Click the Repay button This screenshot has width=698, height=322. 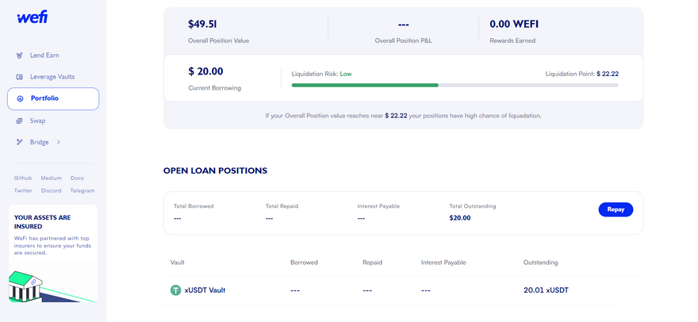[616, 209]
